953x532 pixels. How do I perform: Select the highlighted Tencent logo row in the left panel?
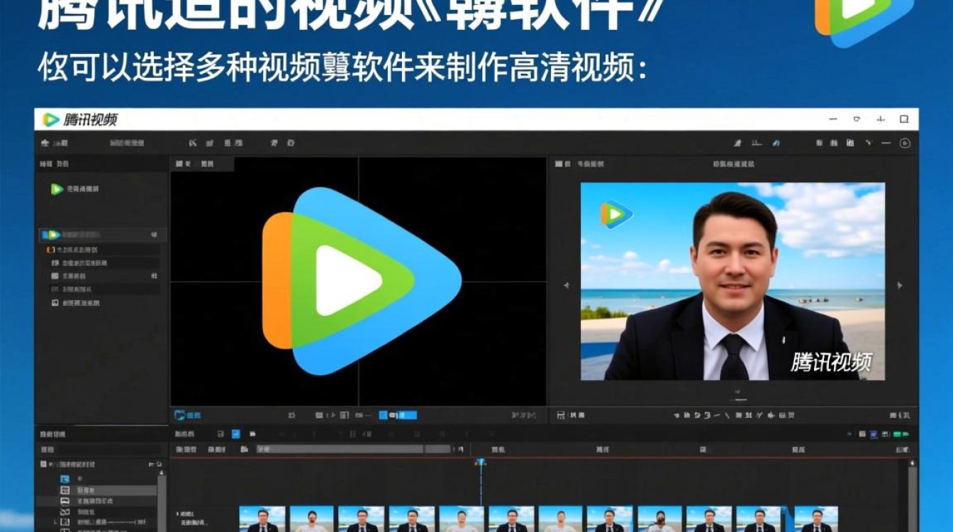103,235
